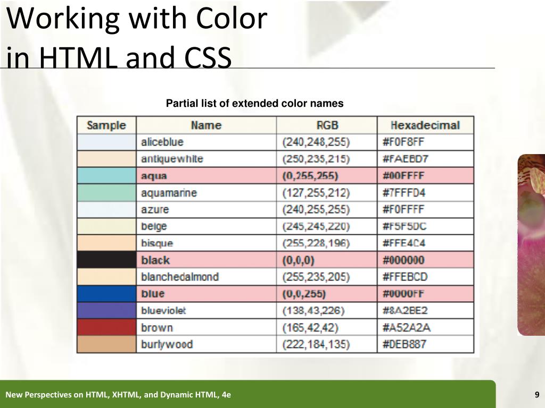
Task: Click the orchid flower image
Action: (531, 245)
